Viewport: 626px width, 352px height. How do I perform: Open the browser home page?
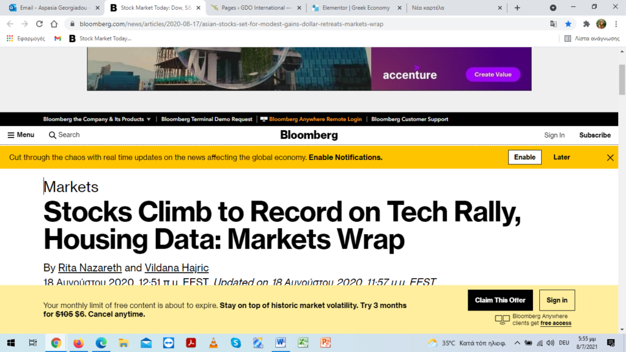(x=54, y=24)
